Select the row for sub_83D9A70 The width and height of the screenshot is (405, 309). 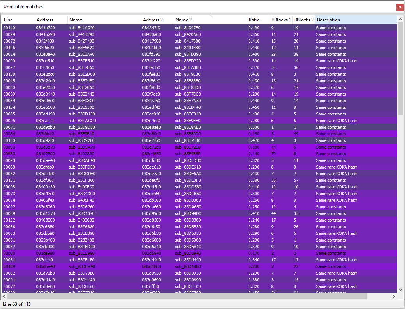(117, 147)
